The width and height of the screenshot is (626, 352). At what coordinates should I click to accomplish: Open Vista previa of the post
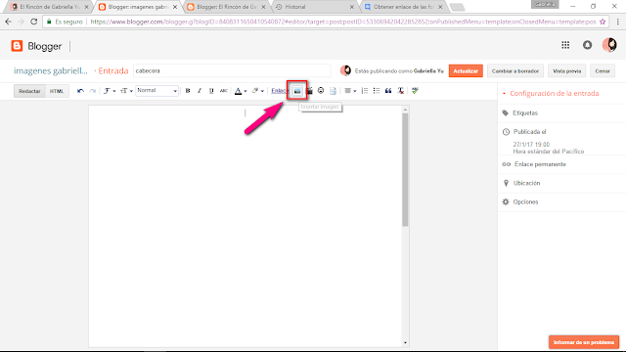566,71
